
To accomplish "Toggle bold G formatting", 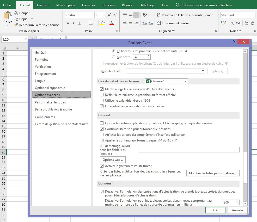I will click(x=68, y=23).
